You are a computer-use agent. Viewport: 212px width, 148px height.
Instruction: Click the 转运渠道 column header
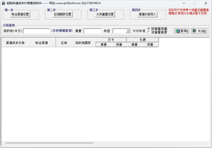pos(41,43)
